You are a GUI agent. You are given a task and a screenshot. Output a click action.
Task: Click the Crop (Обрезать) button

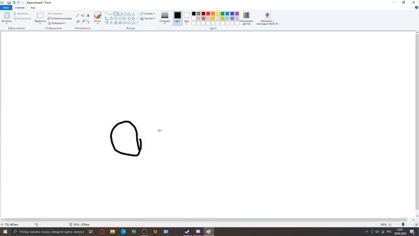tap(55, 13)
